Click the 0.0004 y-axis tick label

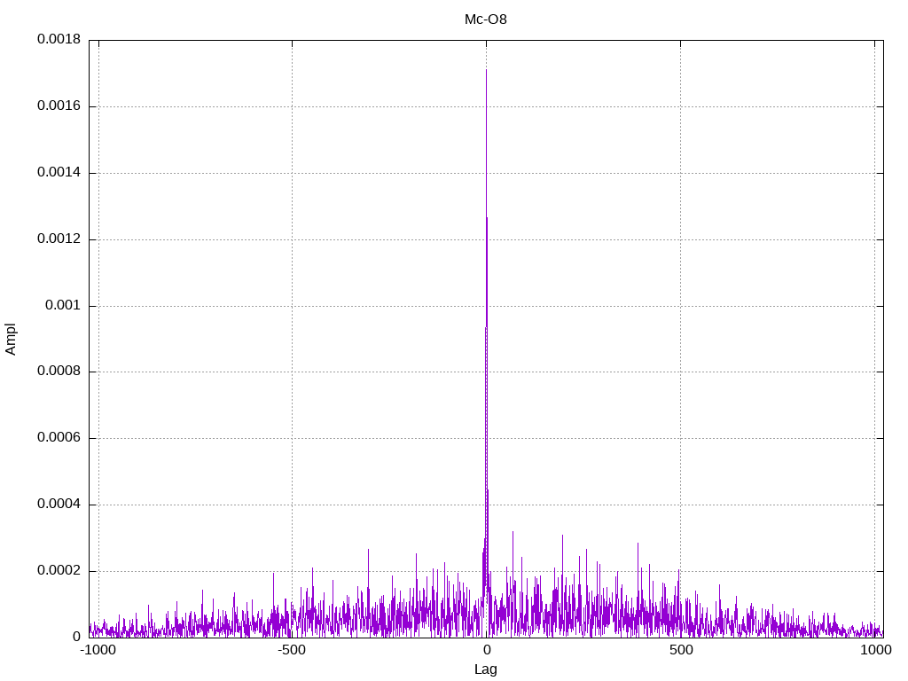[x=59, y=505]
